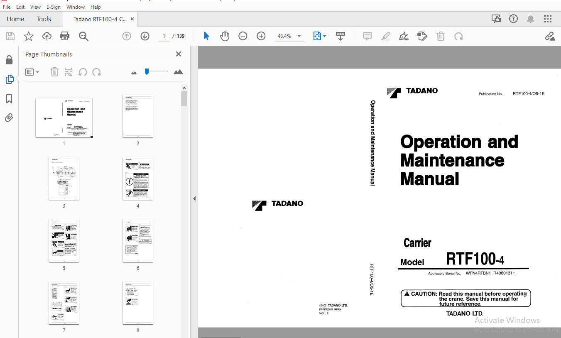Select page 8 thumbnail
This screenshot has height=338, width=561.
coord(138,303)
